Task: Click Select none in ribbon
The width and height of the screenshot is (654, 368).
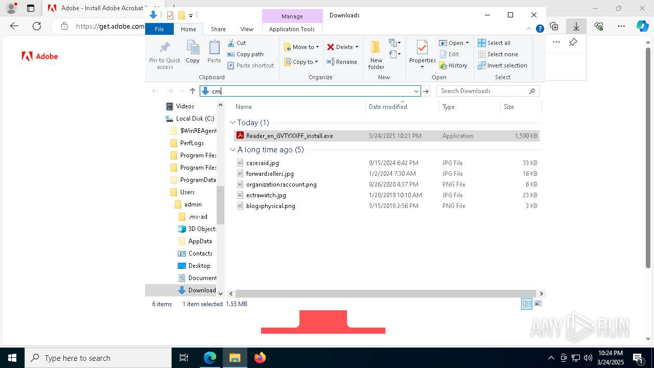Action: [498, 54]
